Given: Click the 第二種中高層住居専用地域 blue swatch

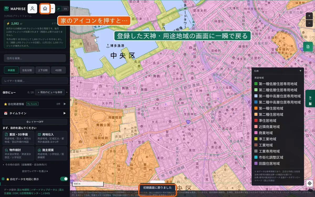Looking at the screenshot, I should (x=256, y=102).
